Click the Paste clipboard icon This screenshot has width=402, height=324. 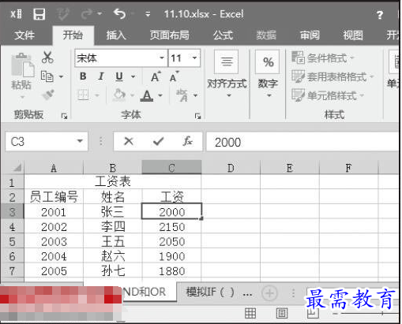tap(22, 65)
